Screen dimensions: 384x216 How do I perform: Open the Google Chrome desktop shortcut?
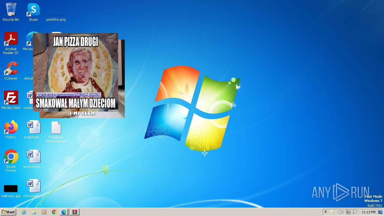[11, 161]
